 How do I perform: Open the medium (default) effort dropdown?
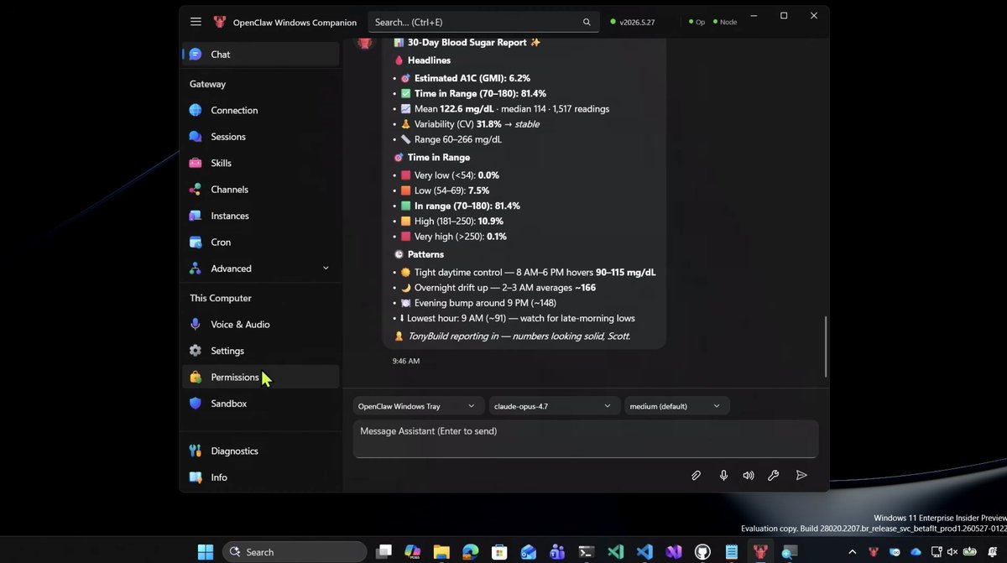click(676, 406)
